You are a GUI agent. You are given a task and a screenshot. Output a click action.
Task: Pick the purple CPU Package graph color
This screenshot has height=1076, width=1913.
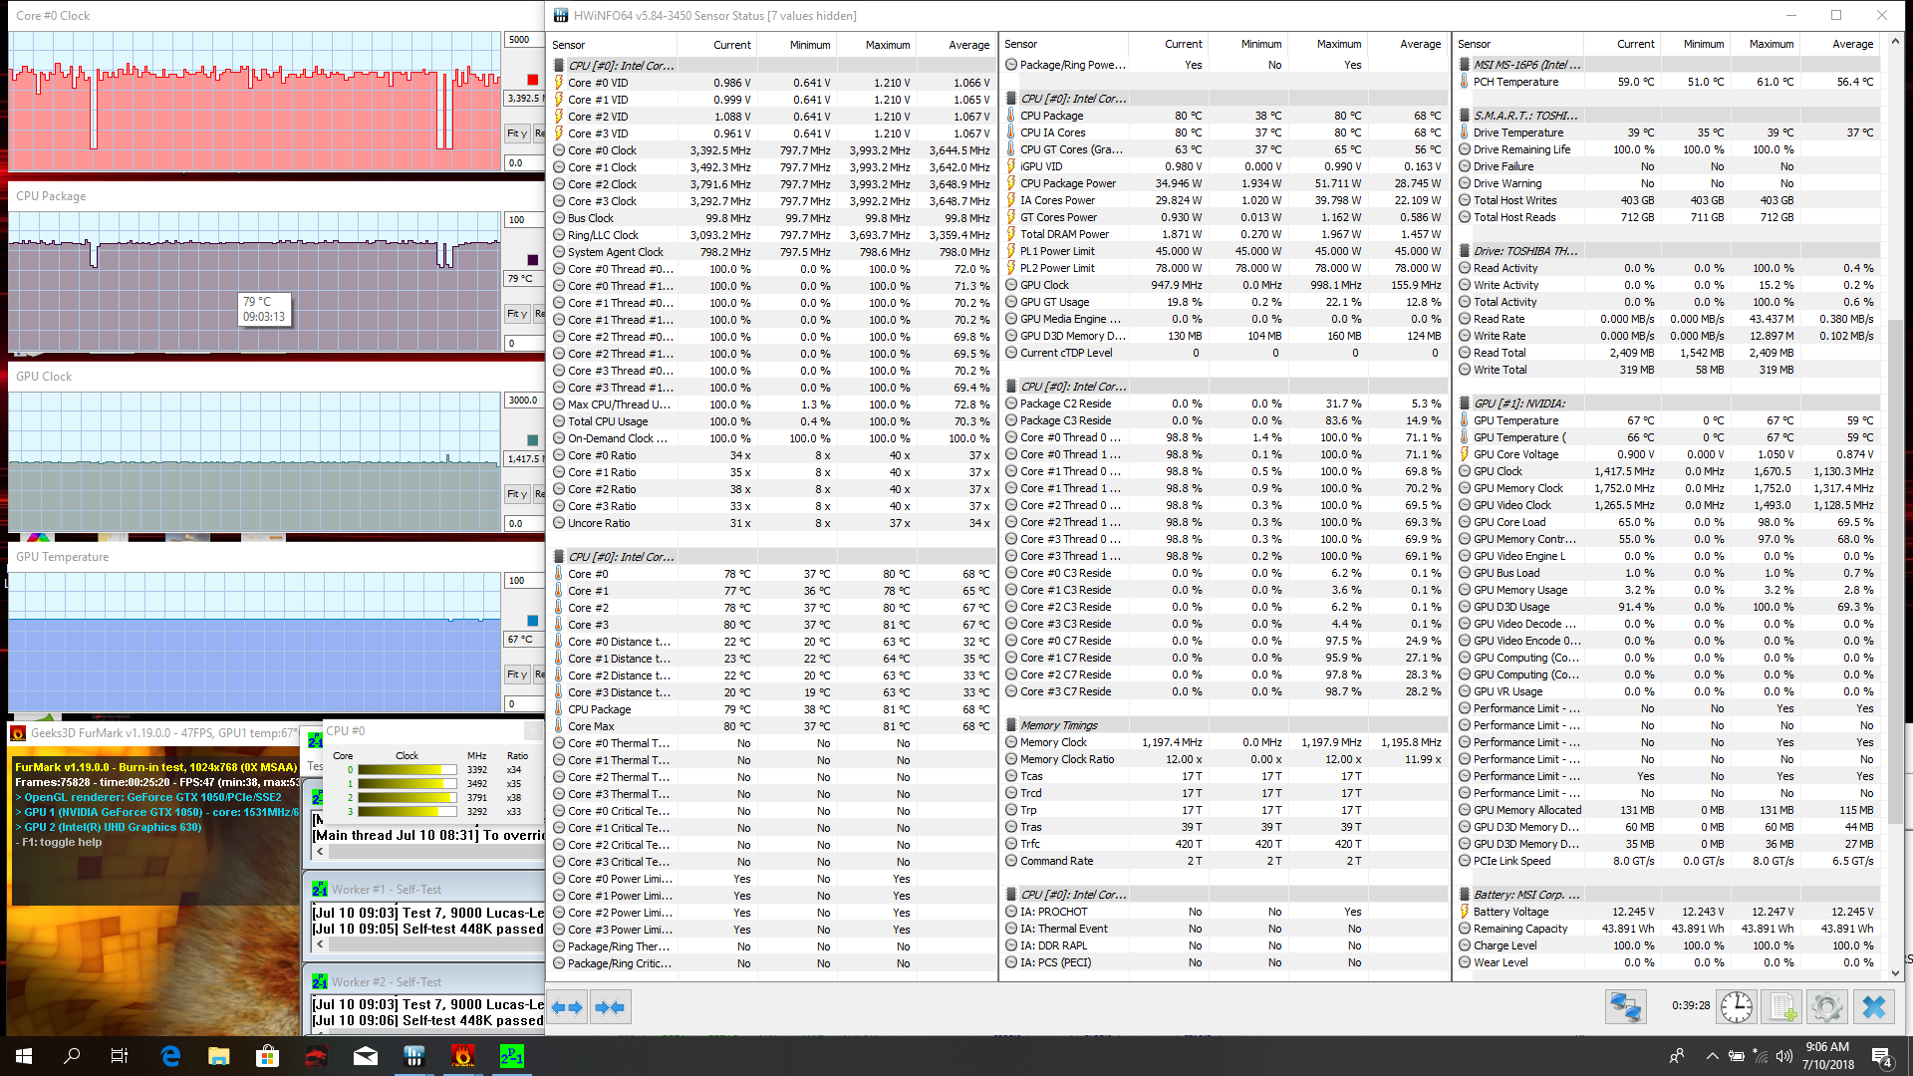pos(532,260)
